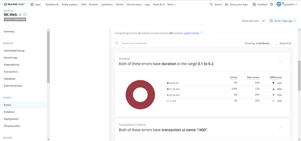
Task: Open Query your data chart icon
Action: point(227,4)
